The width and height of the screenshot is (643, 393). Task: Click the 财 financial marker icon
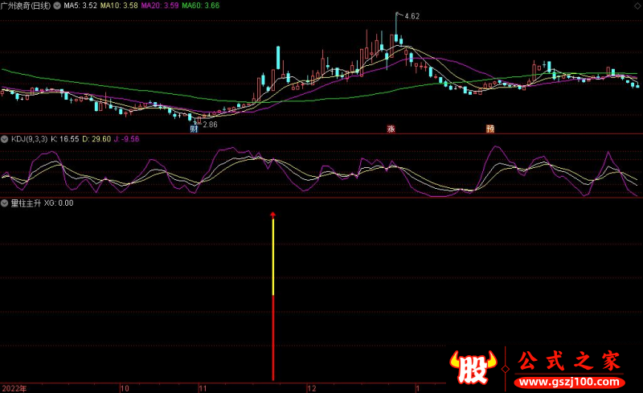click(194, 129)
